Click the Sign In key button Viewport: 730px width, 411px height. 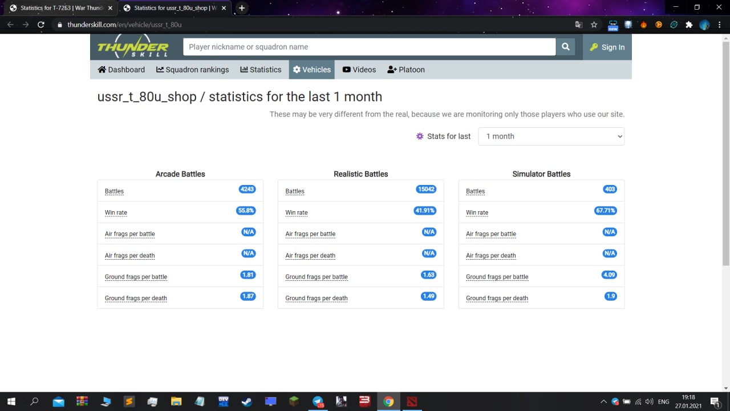point(607,47)
